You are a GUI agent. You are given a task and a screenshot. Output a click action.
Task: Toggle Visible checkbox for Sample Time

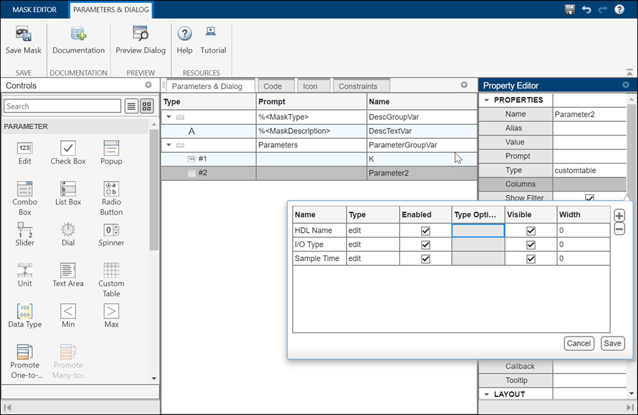coord(531,259)
